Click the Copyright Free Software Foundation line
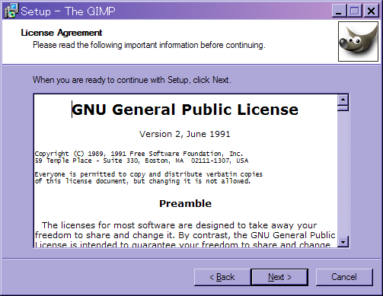Viewport: 383px width, 296px height. click(x=139, y=154)
